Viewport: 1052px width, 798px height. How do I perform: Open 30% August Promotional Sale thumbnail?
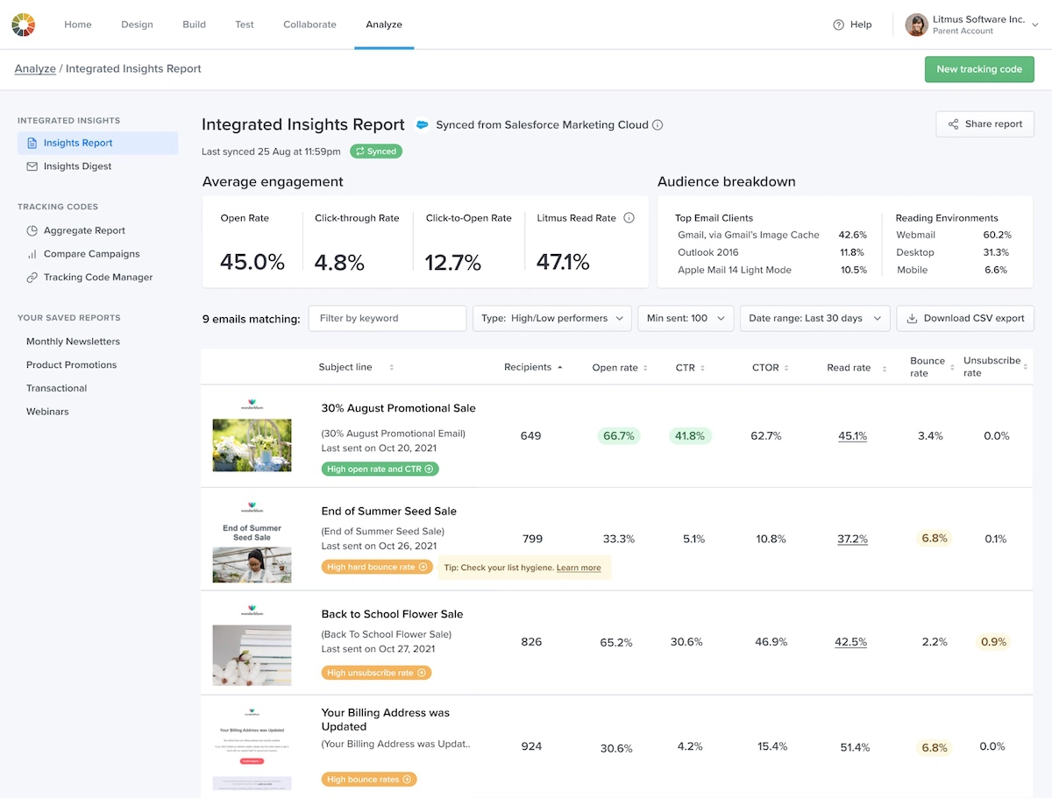[x=252, y=435]
